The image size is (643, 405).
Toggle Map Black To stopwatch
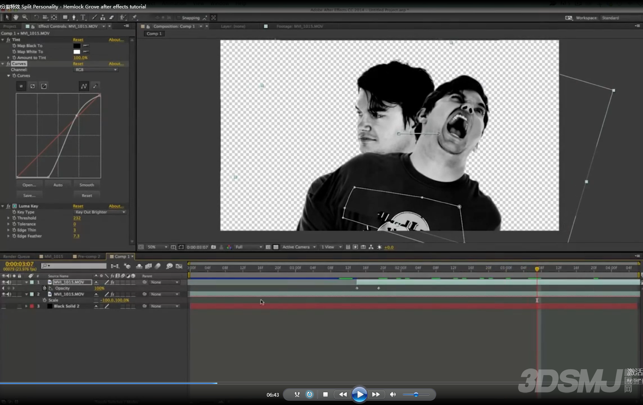tap(14, 46)
